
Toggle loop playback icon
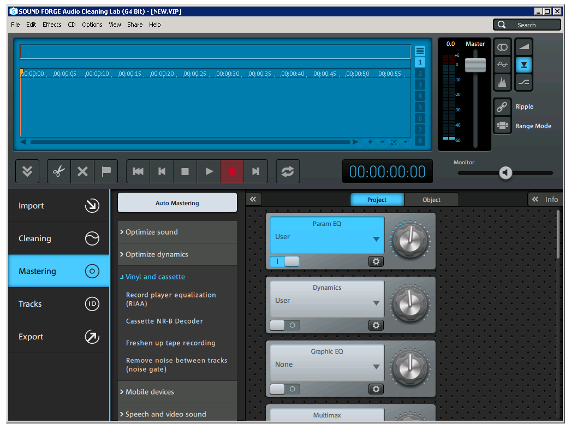pyautogui.click(x=288, y=171)
